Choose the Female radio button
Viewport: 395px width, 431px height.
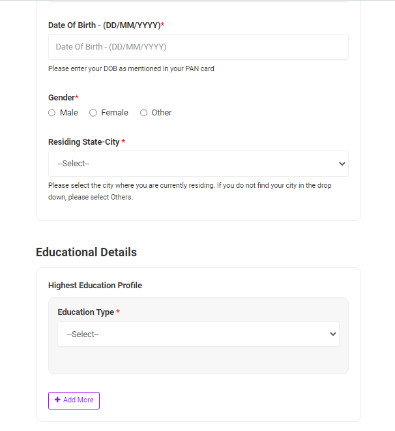pyautogui.click(x=93, y=113)
